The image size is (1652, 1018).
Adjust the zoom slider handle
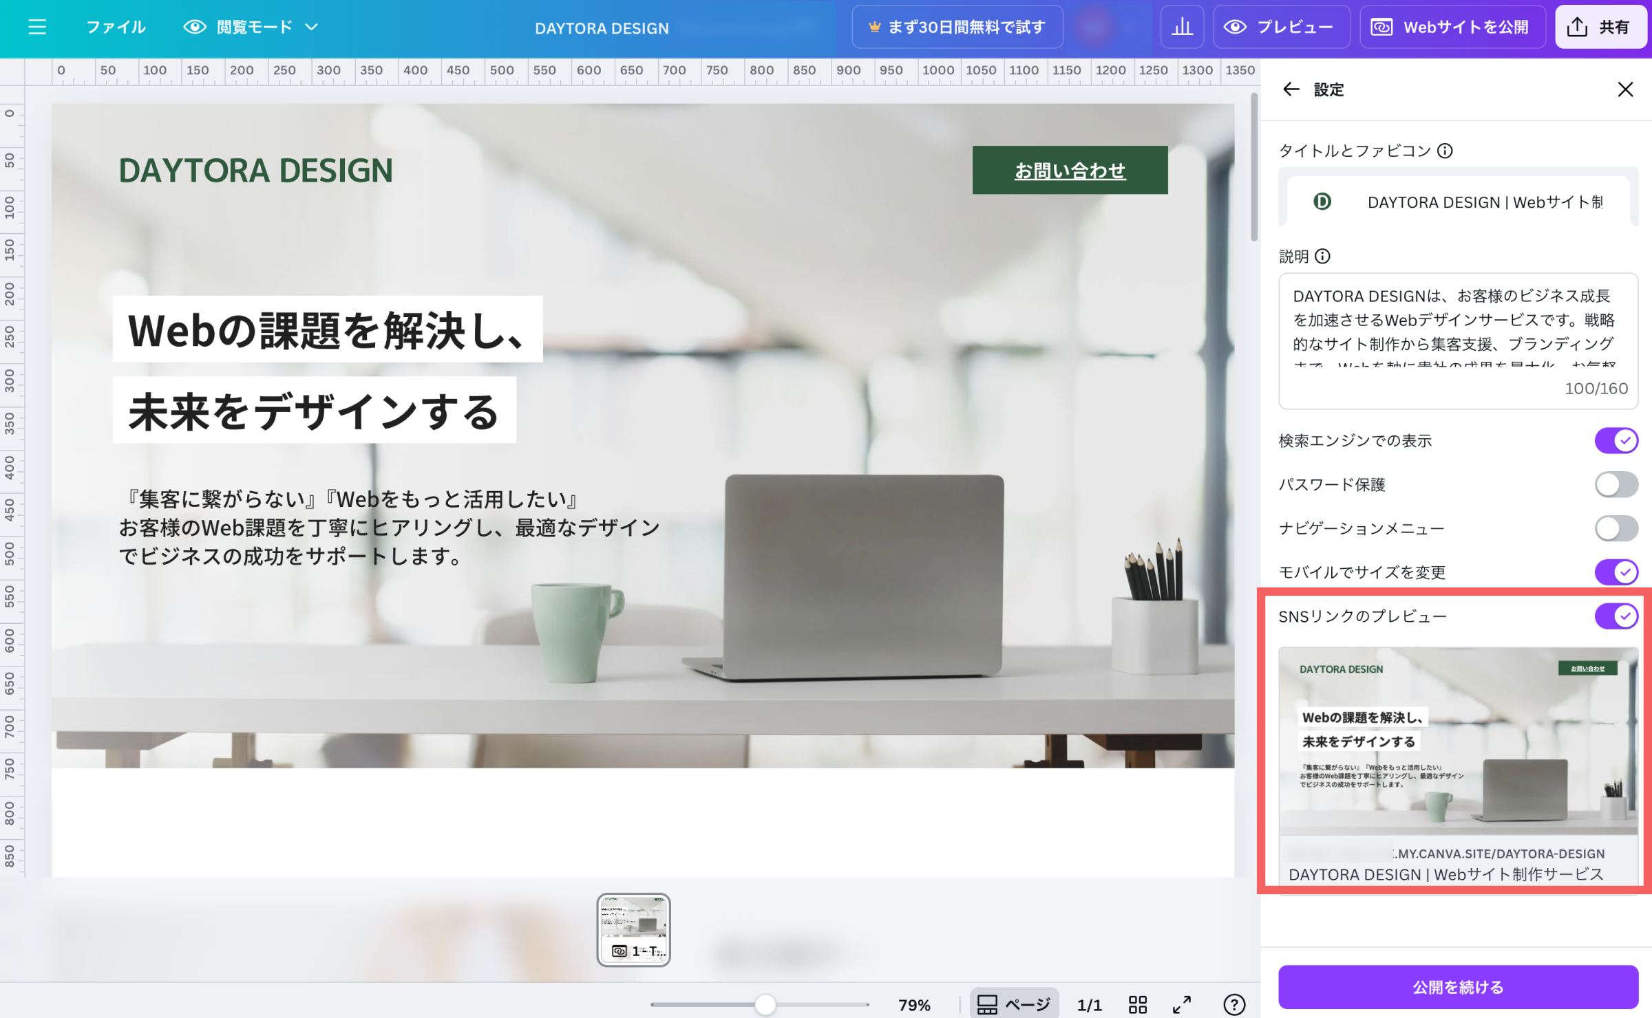(765, 1005)
